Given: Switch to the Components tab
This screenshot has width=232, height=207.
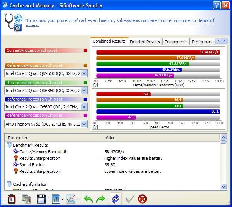Looking at the screenshot, I should click(x=176, y=42).
